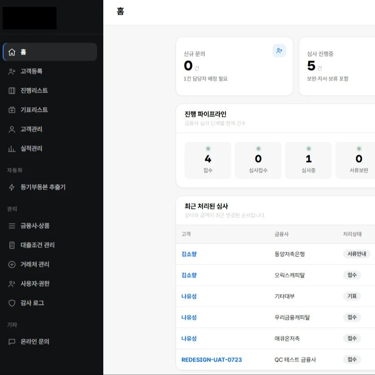
Task: Open the 홈 menu item
Action: coord(50,52)
